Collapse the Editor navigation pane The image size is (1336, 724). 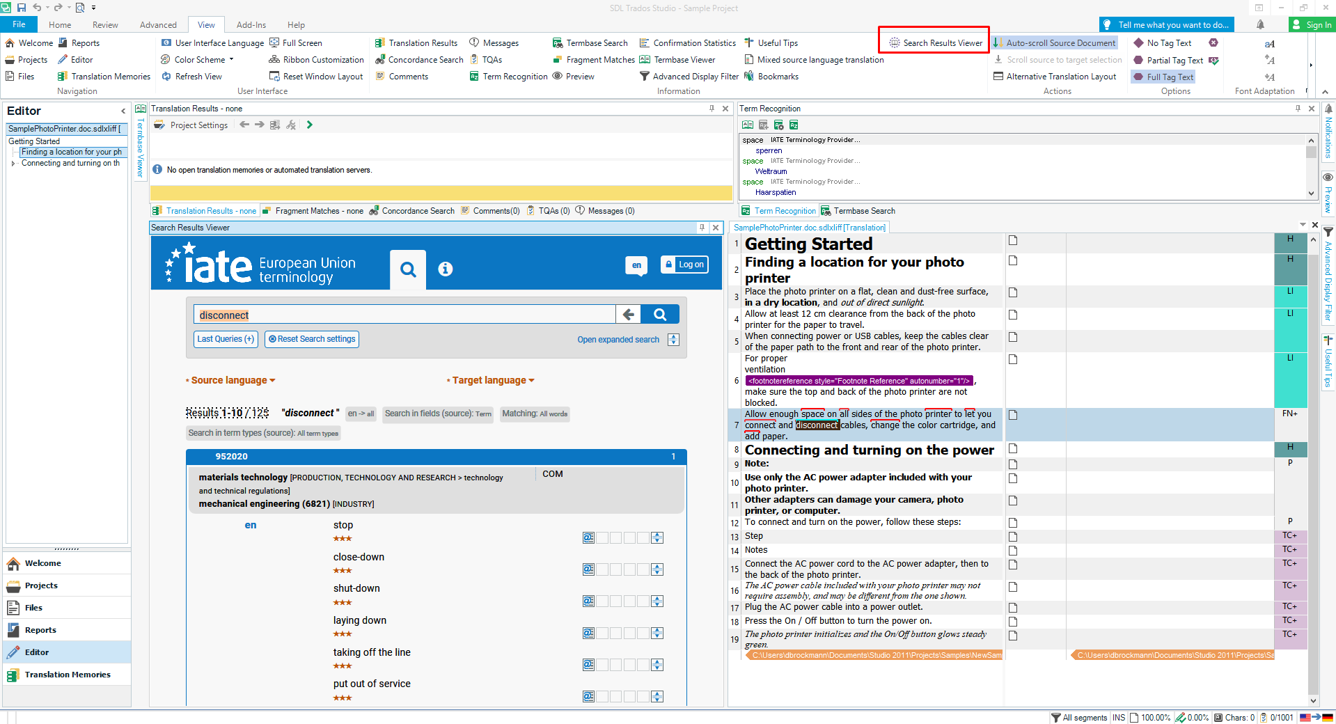123,111
